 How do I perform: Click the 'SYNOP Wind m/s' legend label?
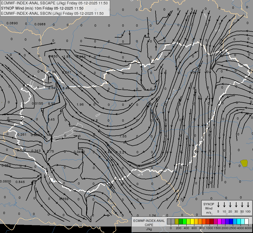coord(209,208)
